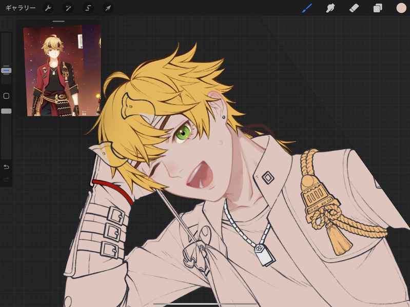Tap the square Modify button in sidebar
Viewport: 410px width, 307px height.
[x=6, y=96]
